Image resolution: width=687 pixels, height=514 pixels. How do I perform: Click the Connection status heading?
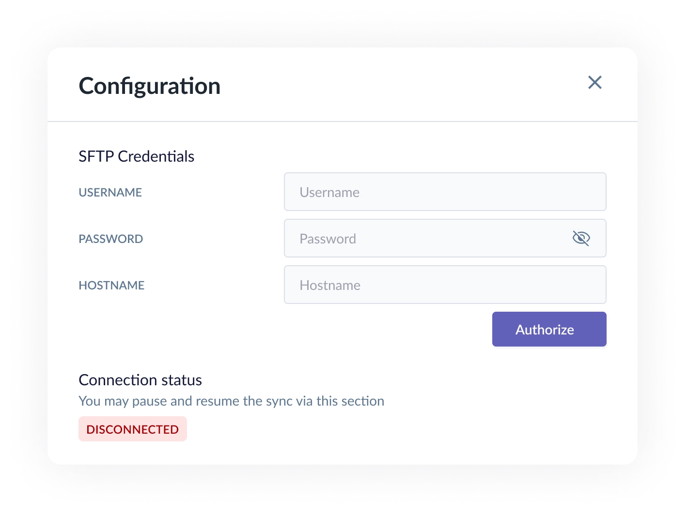[141, 380]
